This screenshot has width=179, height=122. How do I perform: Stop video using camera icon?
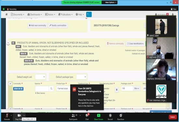tap(19, 115)
